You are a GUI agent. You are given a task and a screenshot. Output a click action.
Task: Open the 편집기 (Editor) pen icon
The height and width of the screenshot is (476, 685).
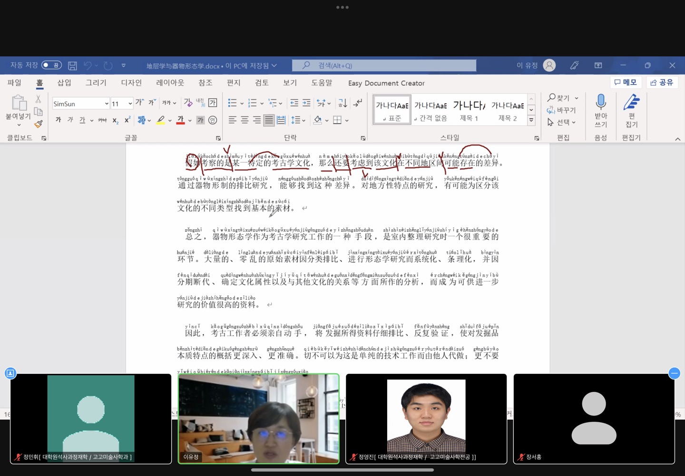click(631, 110)
